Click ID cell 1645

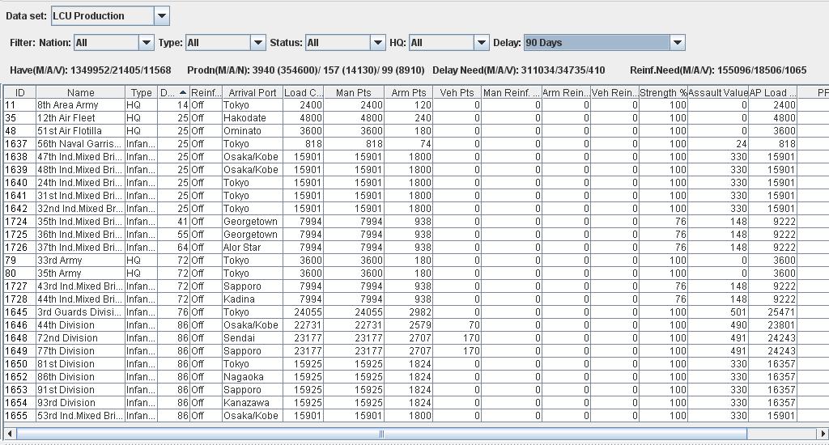pos(19,312)
